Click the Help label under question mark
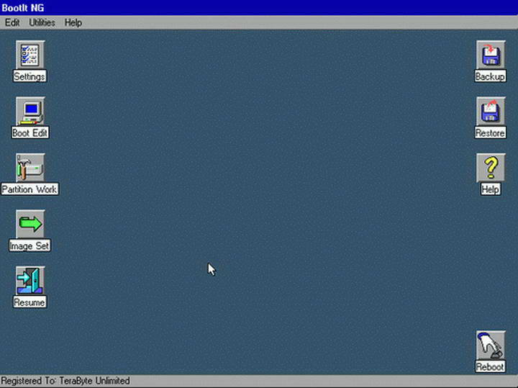 coord(490,189)
